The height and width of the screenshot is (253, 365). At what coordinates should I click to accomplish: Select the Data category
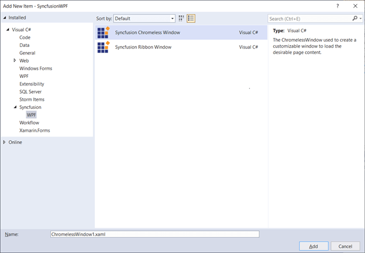(x=25, y=45)
